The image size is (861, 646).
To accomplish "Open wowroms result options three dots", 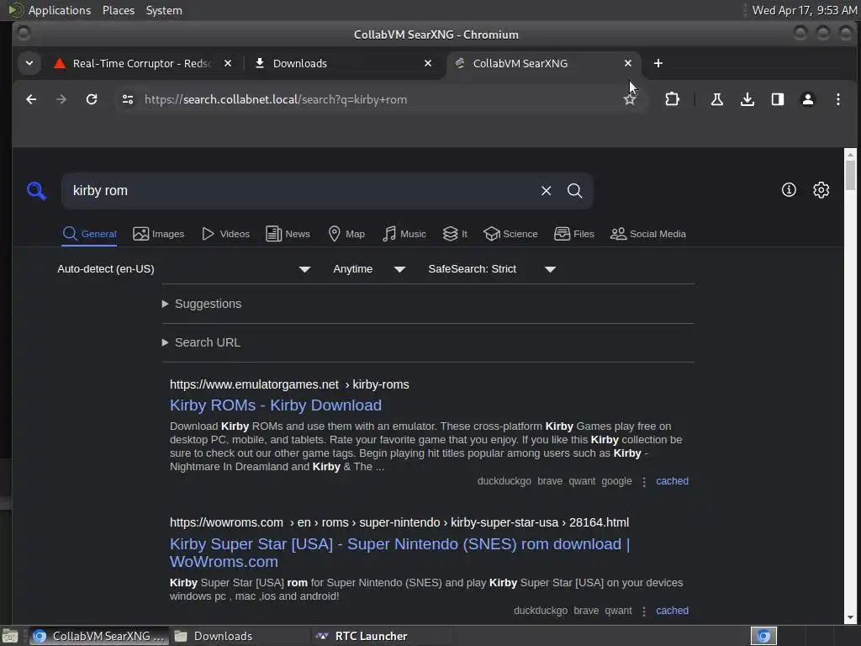I will tap(644, 612).
